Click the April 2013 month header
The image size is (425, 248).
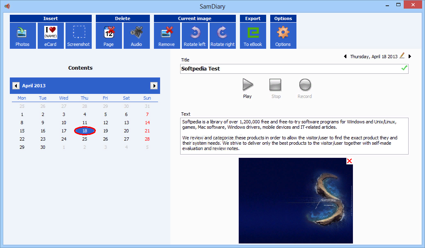34,86
